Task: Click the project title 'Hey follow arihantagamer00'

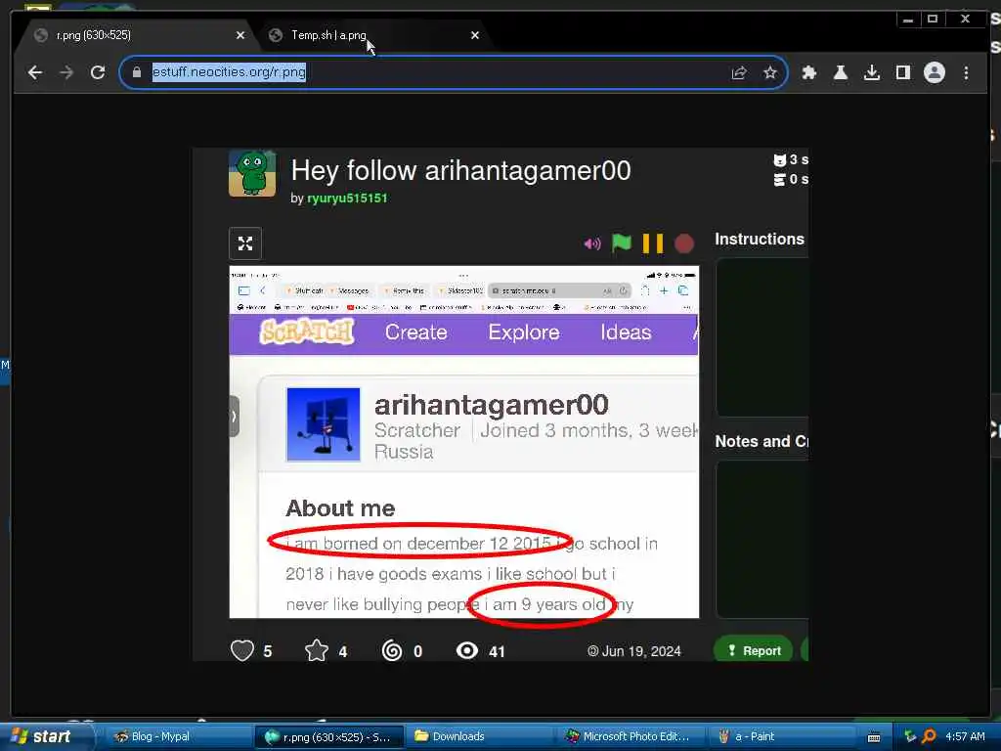Action: 461,170
